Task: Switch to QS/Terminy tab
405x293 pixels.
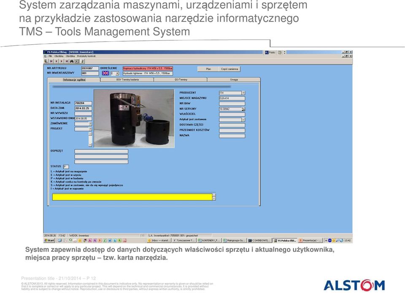Action: coord(181,80)
